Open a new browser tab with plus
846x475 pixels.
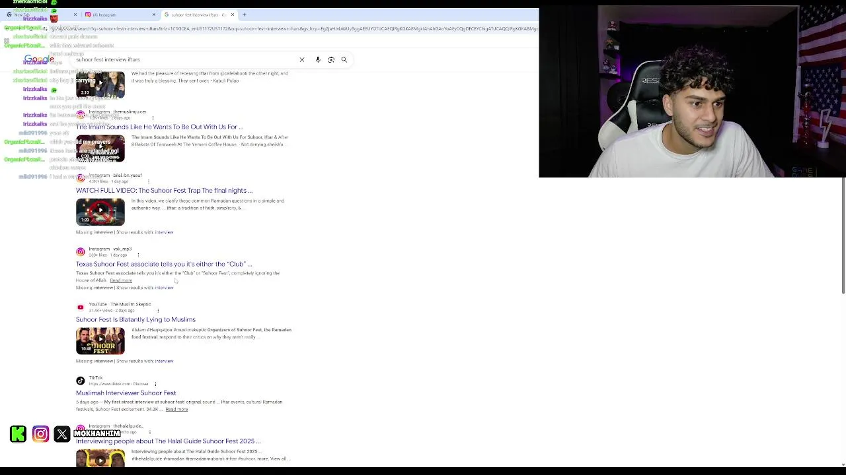[244, 15]
